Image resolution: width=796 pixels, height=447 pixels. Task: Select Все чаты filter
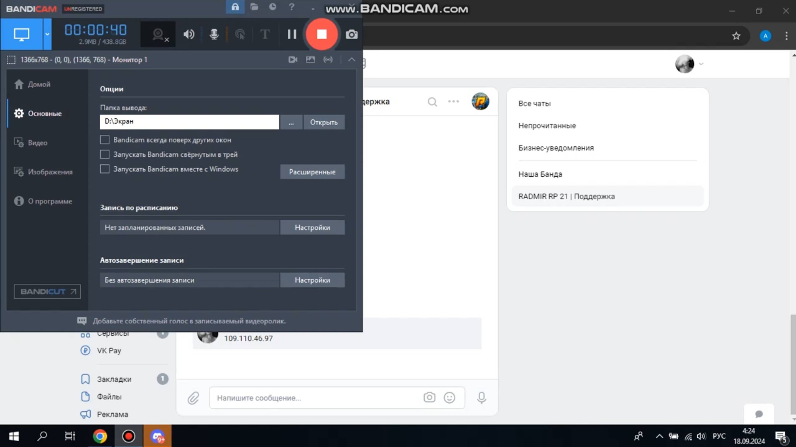[534, 104]
